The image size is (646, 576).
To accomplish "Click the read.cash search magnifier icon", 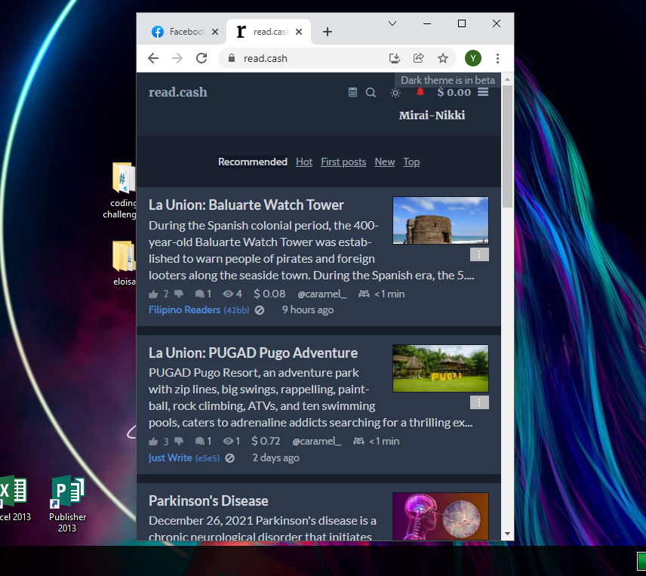I will coord(371,92).
